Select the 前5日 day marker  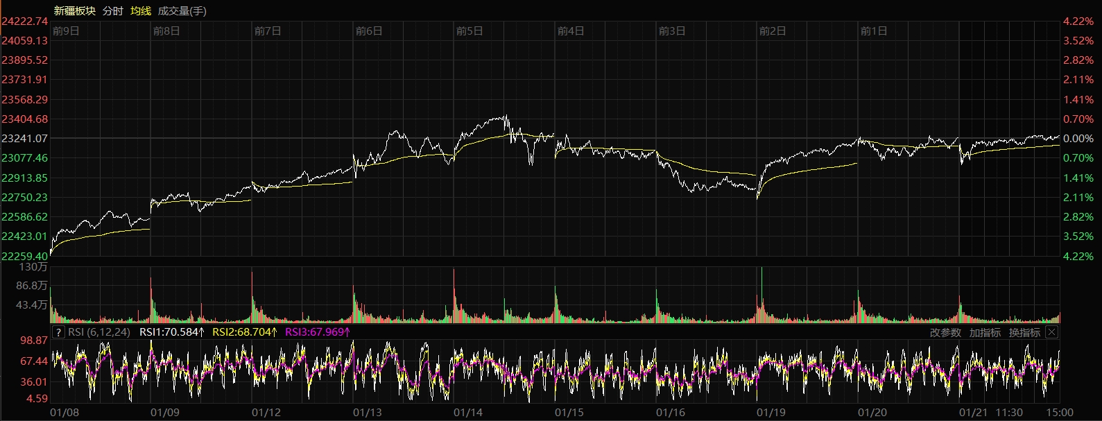470,31
